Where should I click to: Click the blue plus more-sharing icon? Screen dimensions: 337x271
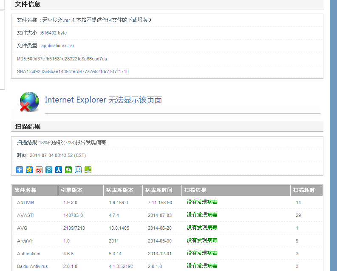click(x=20, y=170)
